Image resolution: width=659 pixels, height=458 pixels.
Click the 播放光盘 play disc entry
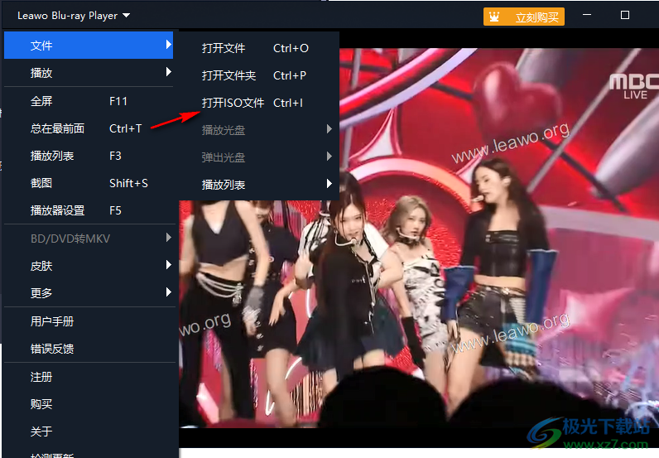259,130
